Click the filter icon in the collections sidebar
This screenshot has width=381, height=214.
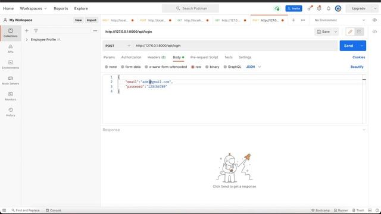tap(36, 31)
